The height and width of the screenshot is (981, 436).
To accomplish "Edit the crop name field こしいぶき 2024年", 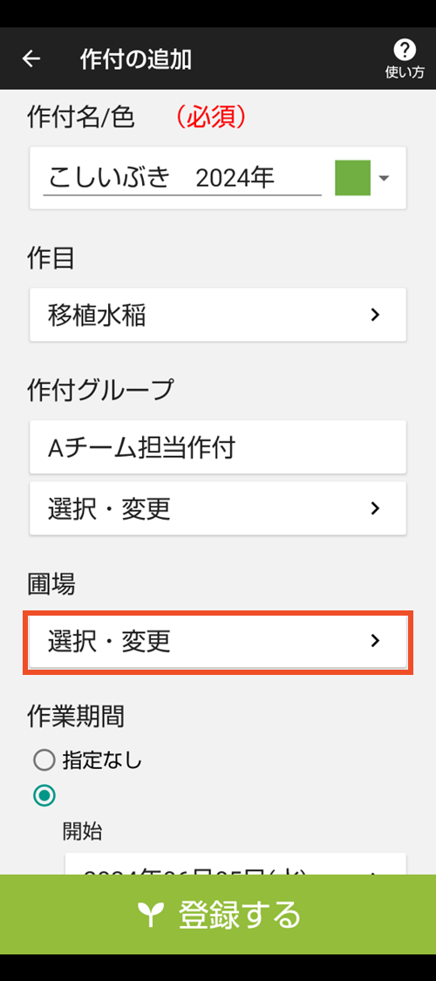I will pos(182,178).
